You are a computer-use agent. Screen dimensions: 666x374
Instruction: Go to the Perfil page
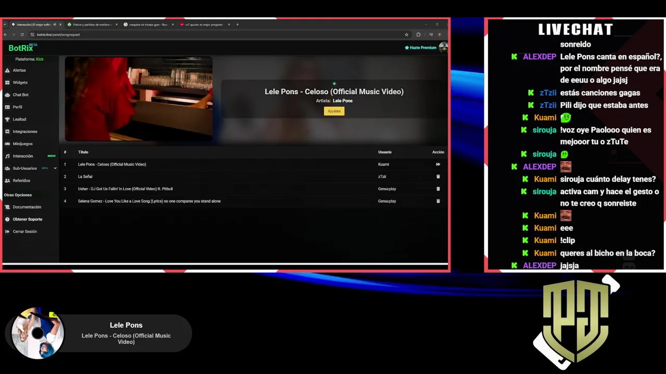pos(18,107)
